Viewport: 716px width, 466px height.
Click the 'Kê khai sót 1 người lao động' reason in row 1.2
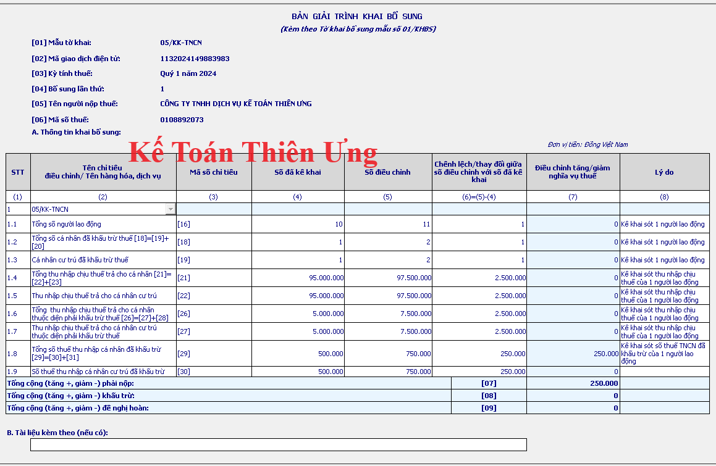[x=664, y=242]
